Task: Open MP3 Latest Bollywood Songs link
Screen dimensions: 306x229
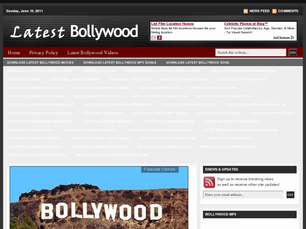Action: [164, 147]
